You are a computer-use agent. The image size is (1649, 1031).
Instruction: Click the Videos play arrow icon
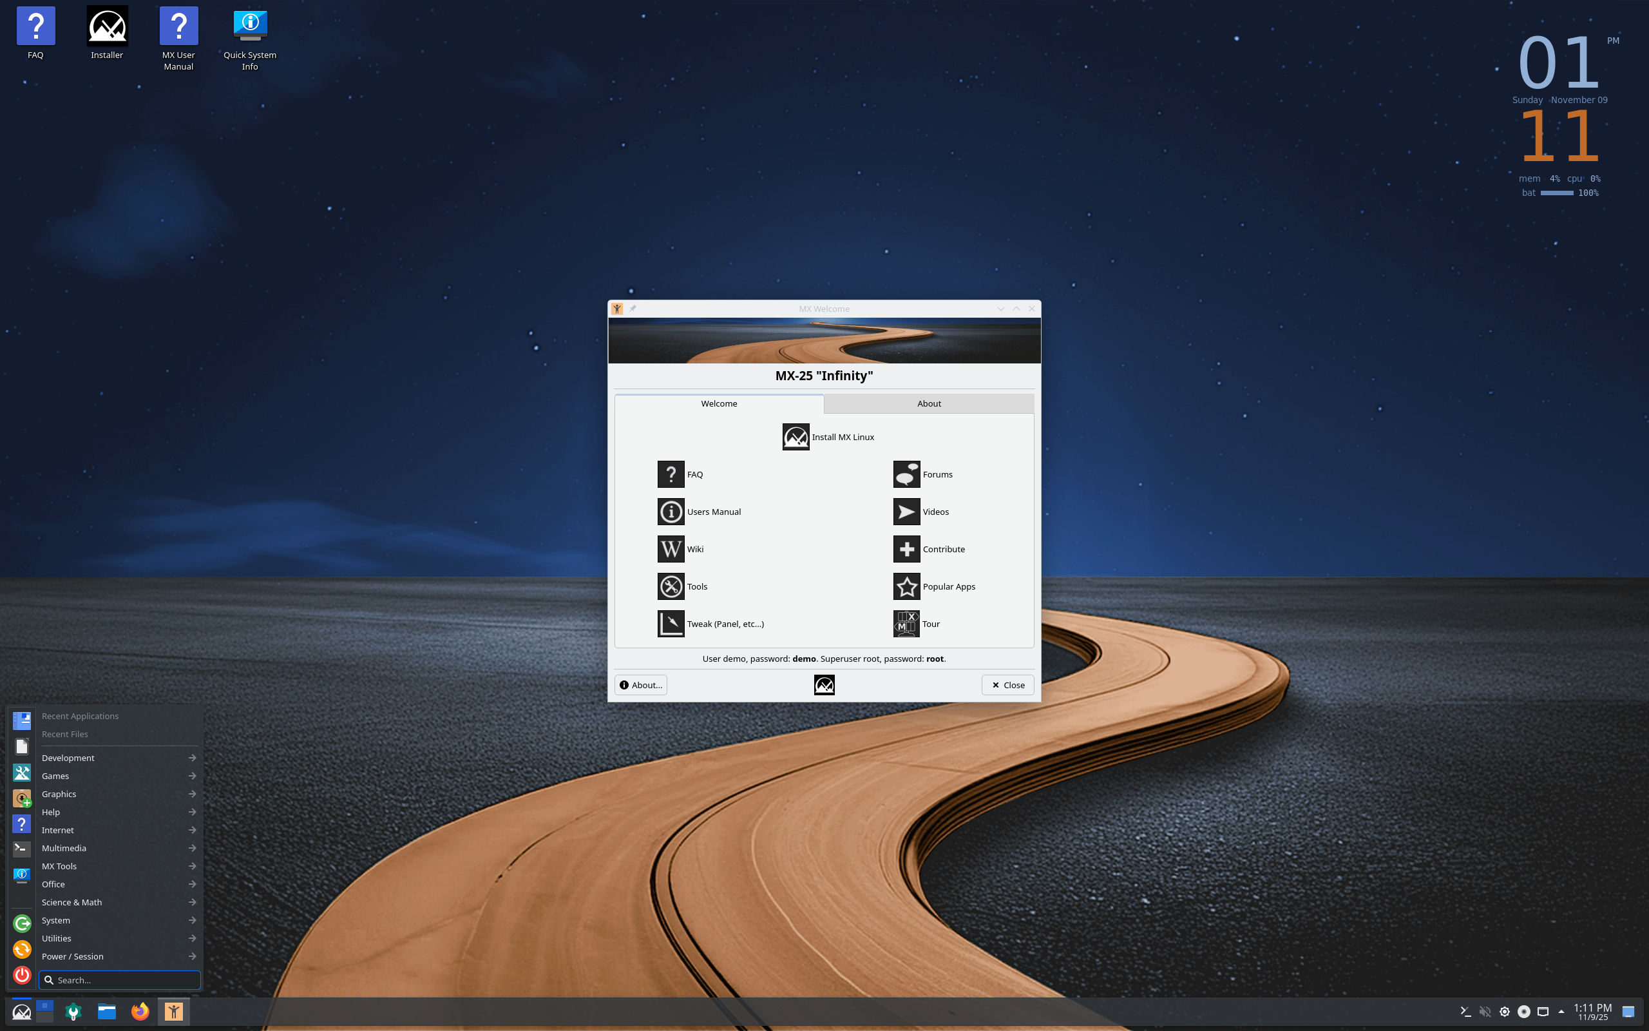(x=906, y=512)
